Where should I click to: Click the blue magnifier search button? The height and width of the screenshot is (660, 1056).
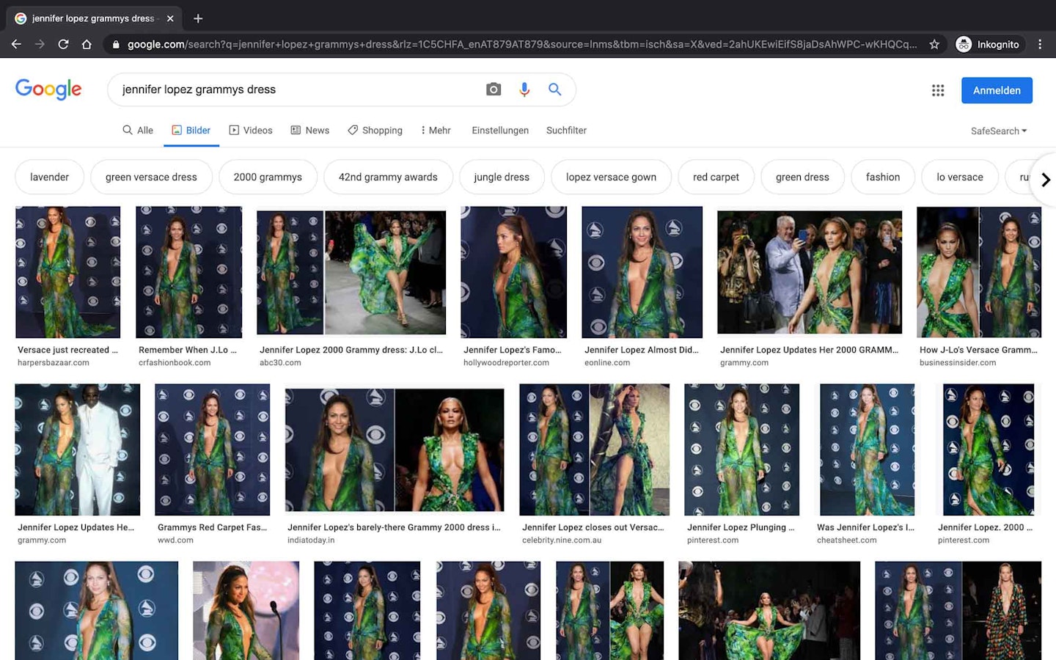click(x=555, y=89)
